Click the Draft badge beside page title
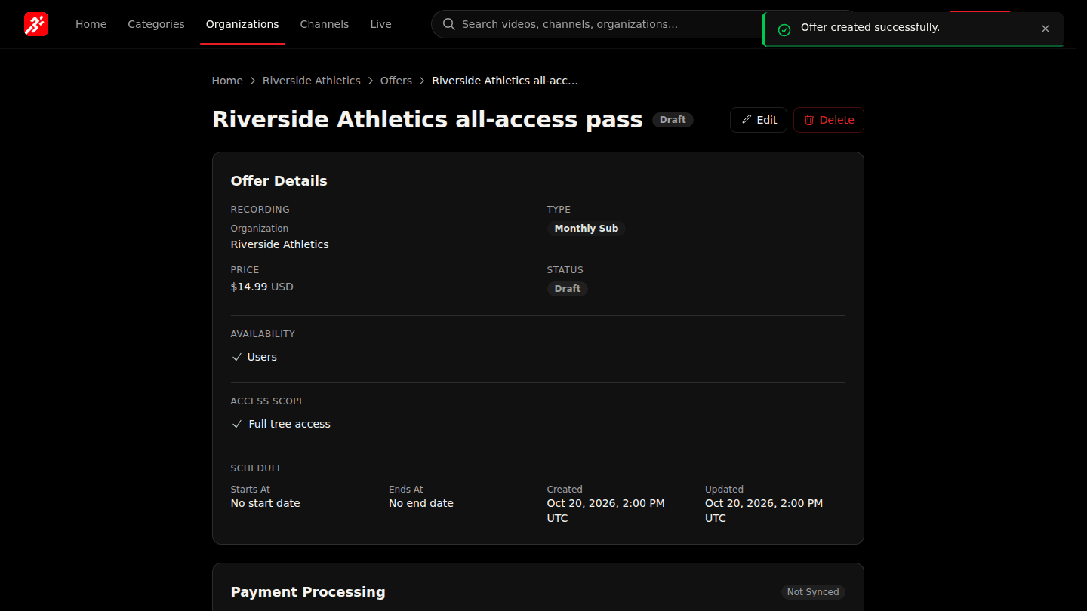 [673, 120]
